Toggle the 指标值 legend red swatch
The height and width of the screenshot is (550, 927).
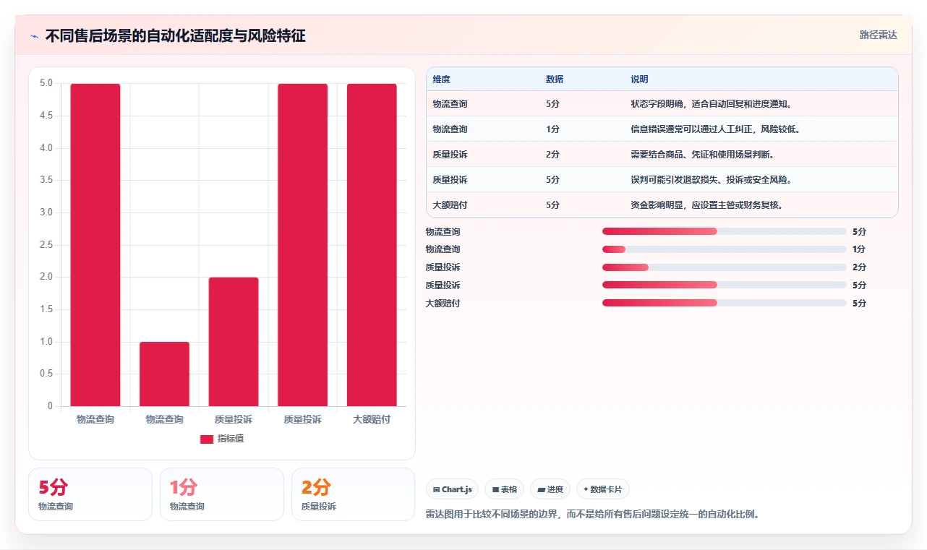point(207,439)
